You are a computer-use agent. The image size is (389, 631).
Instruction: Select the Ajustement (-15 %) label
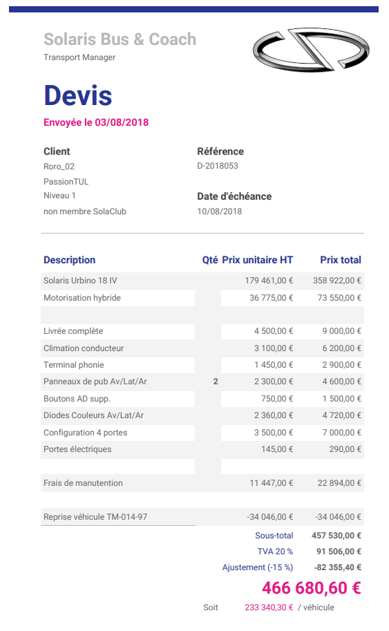coord(258,567)
